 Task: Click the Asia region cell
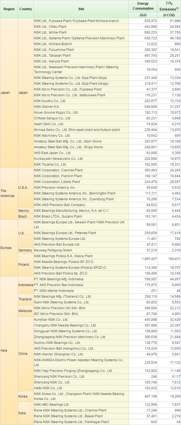point(9,351)
